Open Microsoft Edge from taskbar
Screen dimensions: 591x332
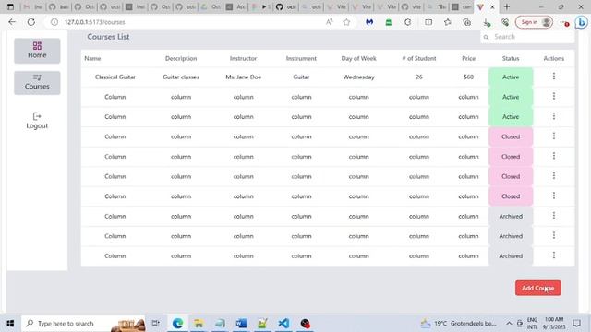177,324
